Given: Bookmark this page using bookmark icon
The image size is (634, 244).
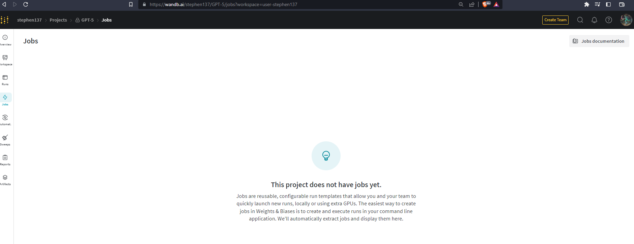Looking at the screenshot, I should (131, 4).
